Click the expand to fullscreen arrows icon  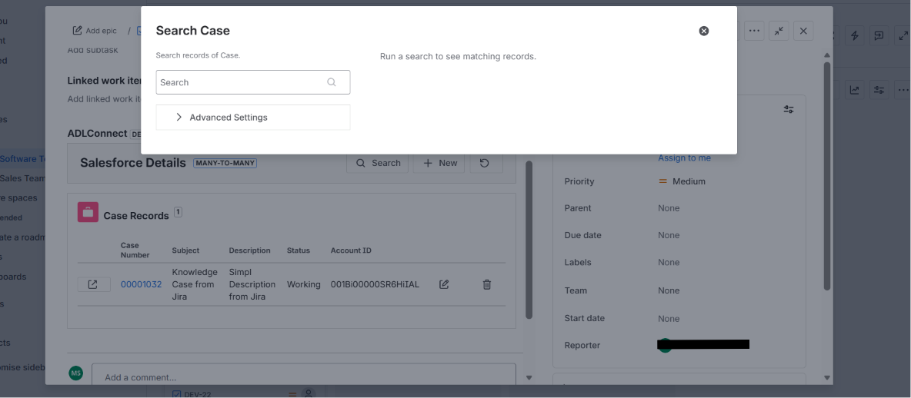[x=904, y=35]
